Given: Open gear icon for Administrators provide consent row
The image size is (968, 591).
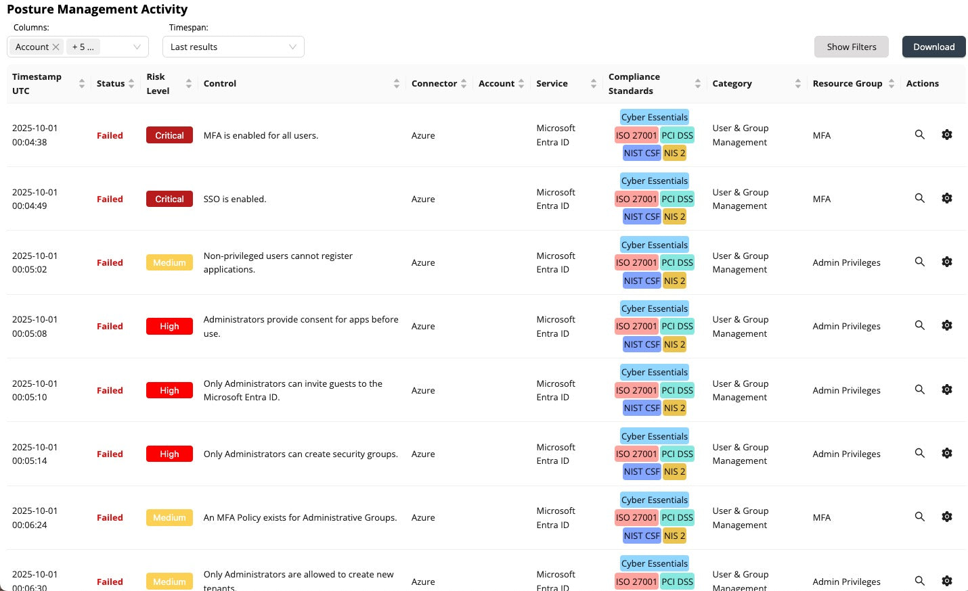Looking at the screenshot, I should point(946,325).
